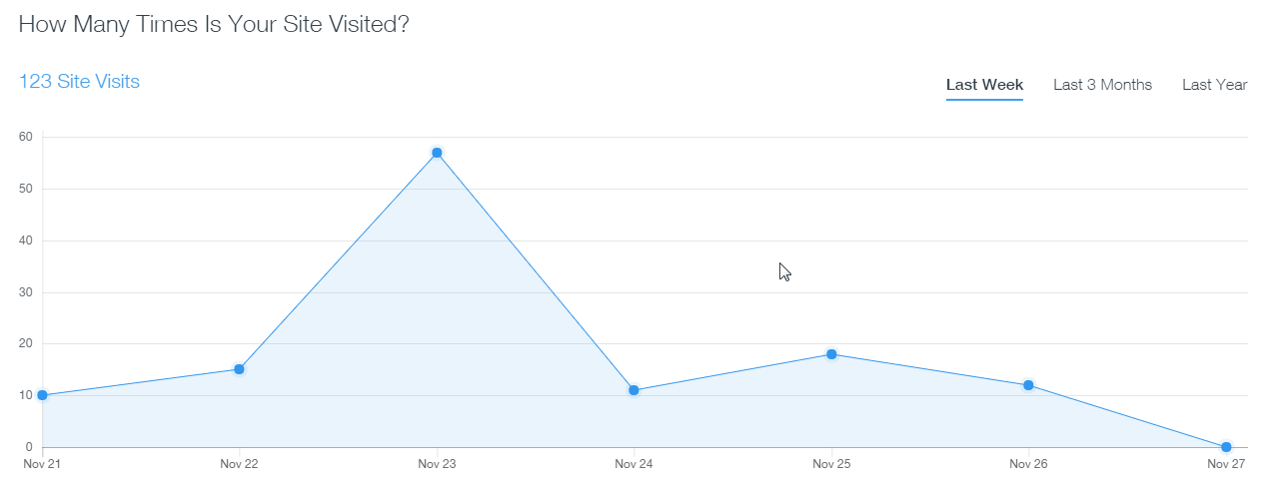Click the peak data point on Nov 23
Image resolution: width=1263 pixels, height=481 pixels.
click(437, 153)
